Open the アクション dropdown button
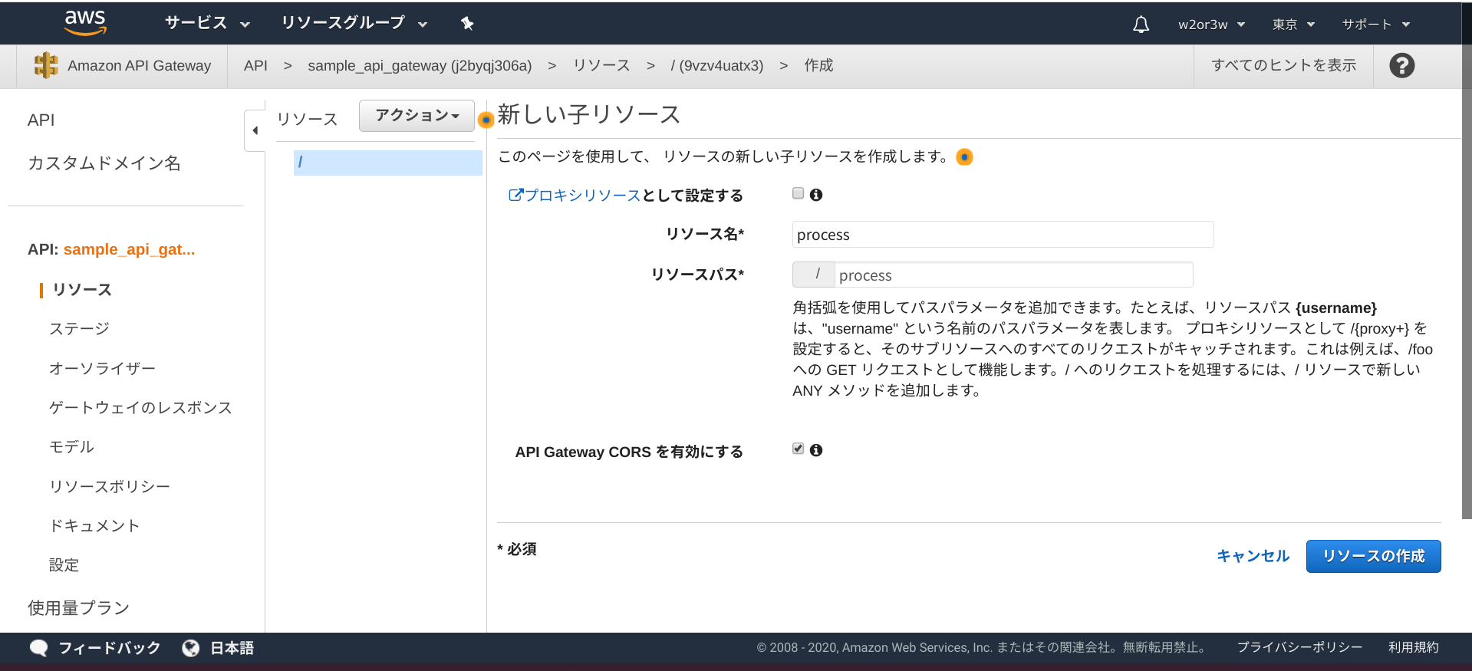Viewport: 1472px width, 671px height. (417, 116)
